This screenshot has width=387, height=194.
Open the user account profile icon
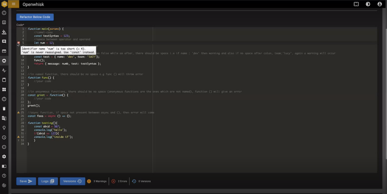(x=380, y=4)
